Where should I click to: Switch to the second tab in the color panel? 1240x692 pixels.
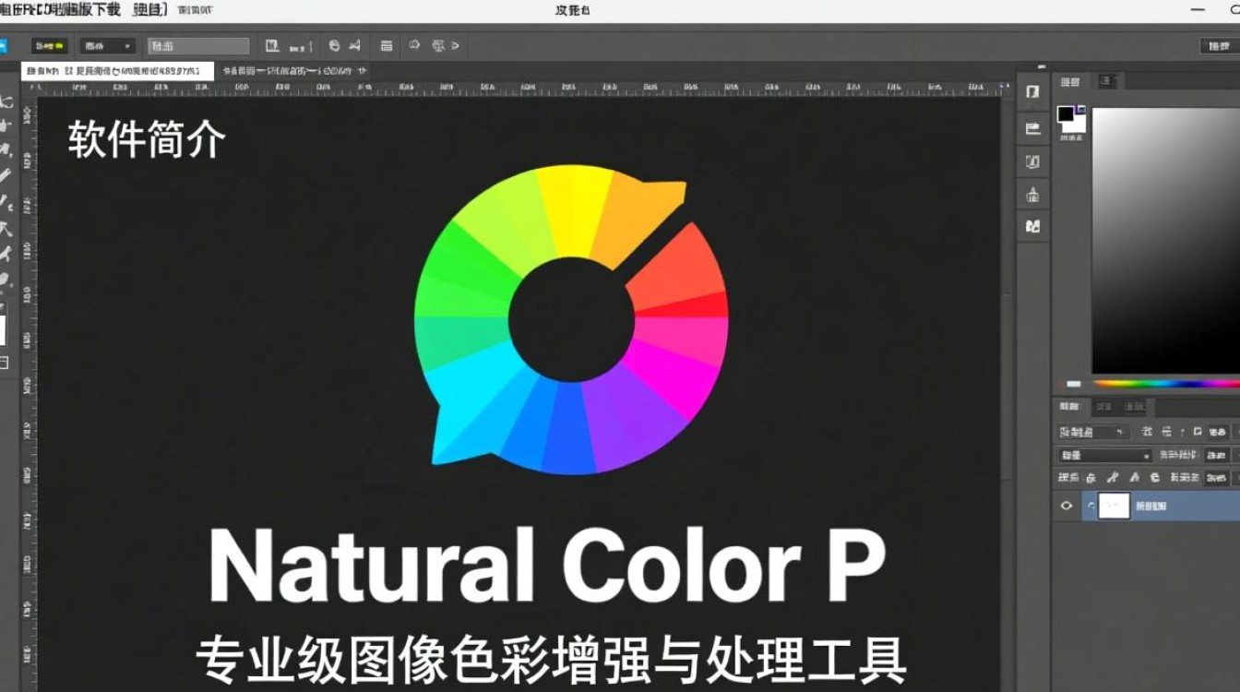1106,81
